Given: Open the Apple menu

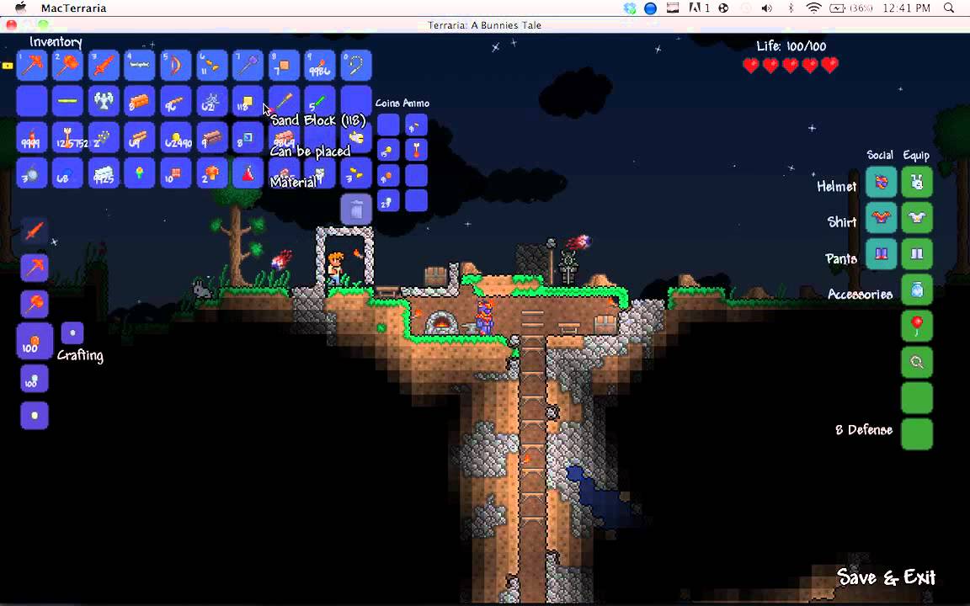Looking at the screenshot, I should (20, 8).
